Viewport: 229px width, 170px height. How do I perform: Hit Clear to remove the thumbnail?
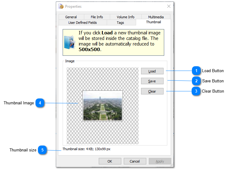click(152, 91)
